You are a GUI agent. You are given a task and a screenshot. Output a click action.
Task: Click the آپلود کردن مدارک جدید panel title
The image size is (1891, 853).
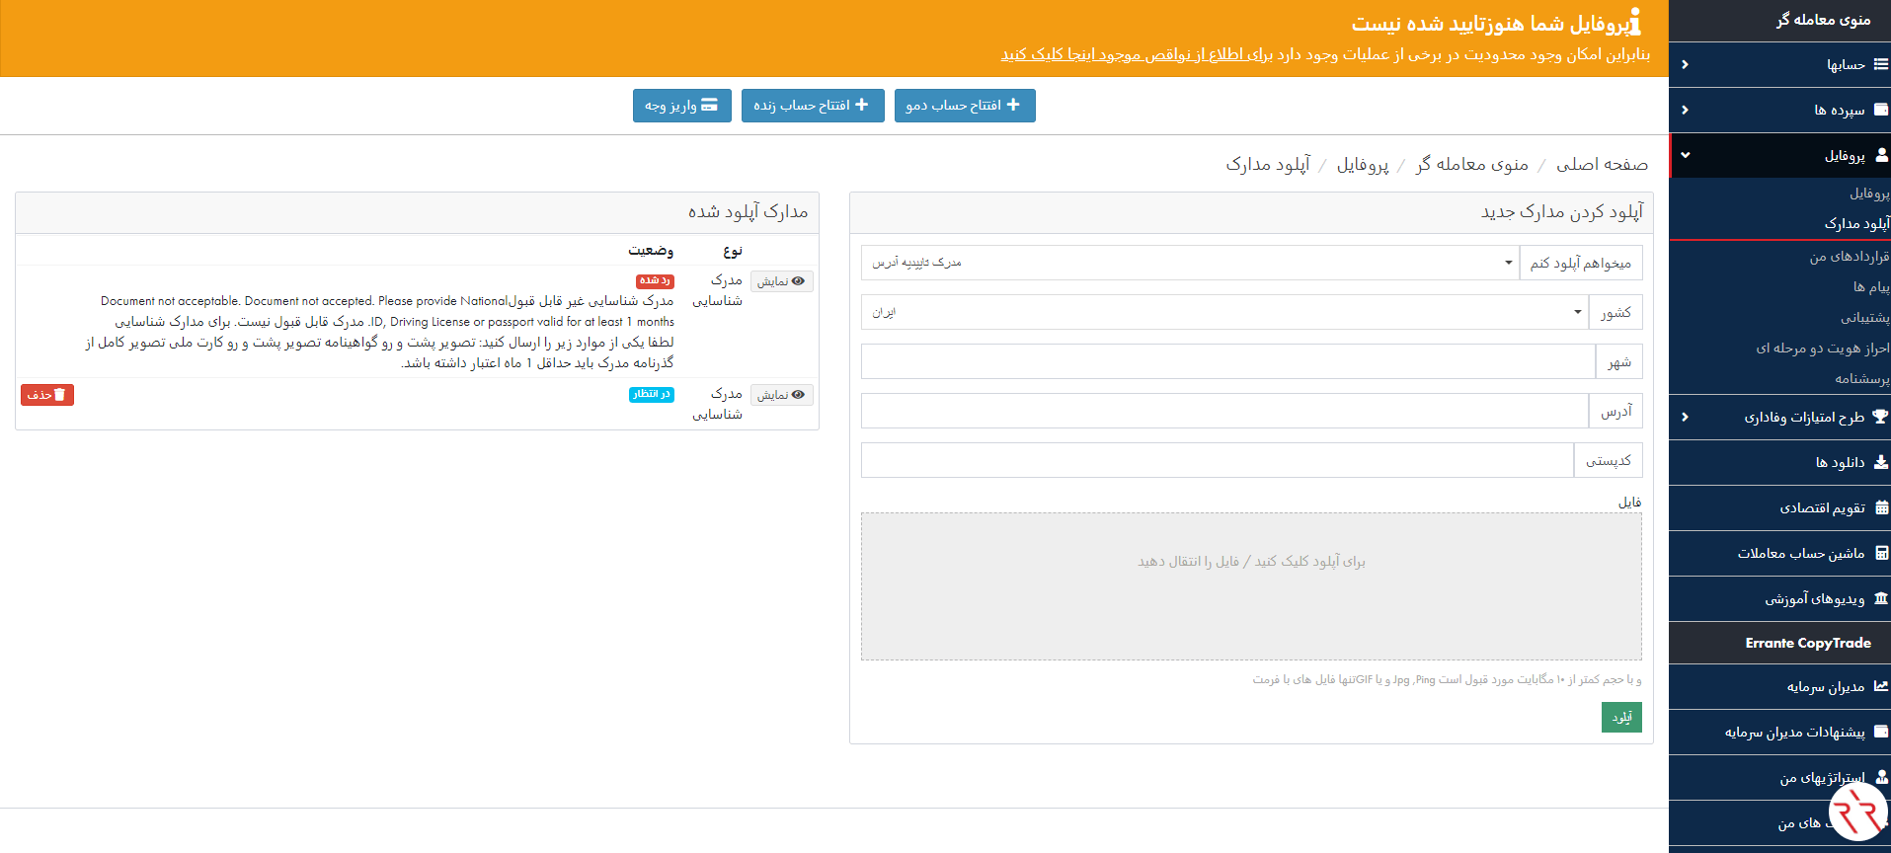click(1562, 211)
